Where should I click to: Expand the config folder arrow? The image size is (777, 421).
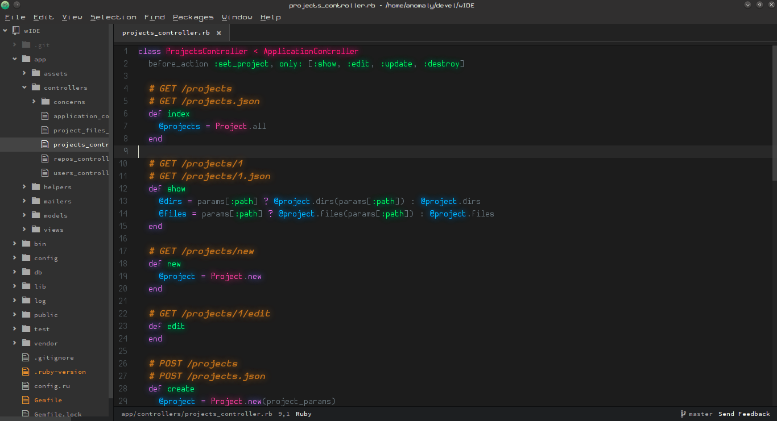click(x=15, y=258)
